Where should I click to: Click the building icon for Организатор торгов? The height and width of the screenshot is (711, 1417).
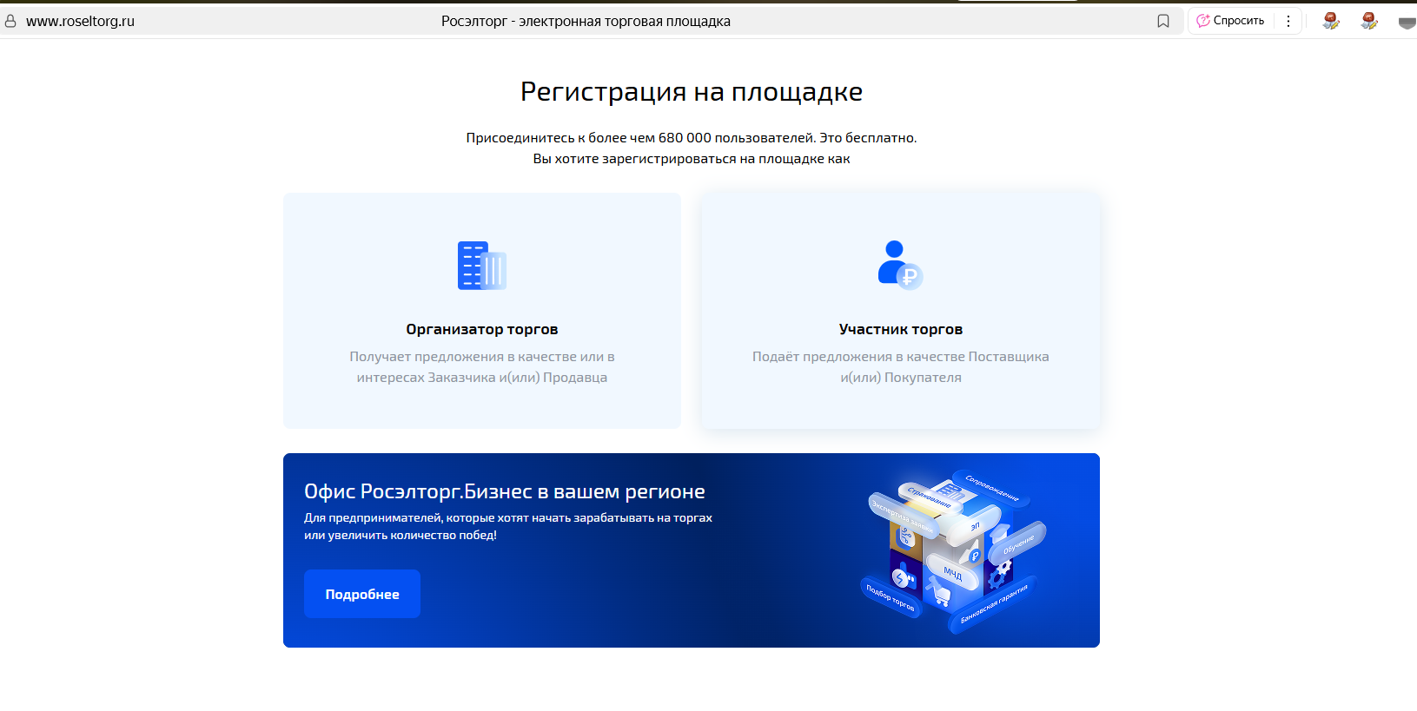click(481, 266)
